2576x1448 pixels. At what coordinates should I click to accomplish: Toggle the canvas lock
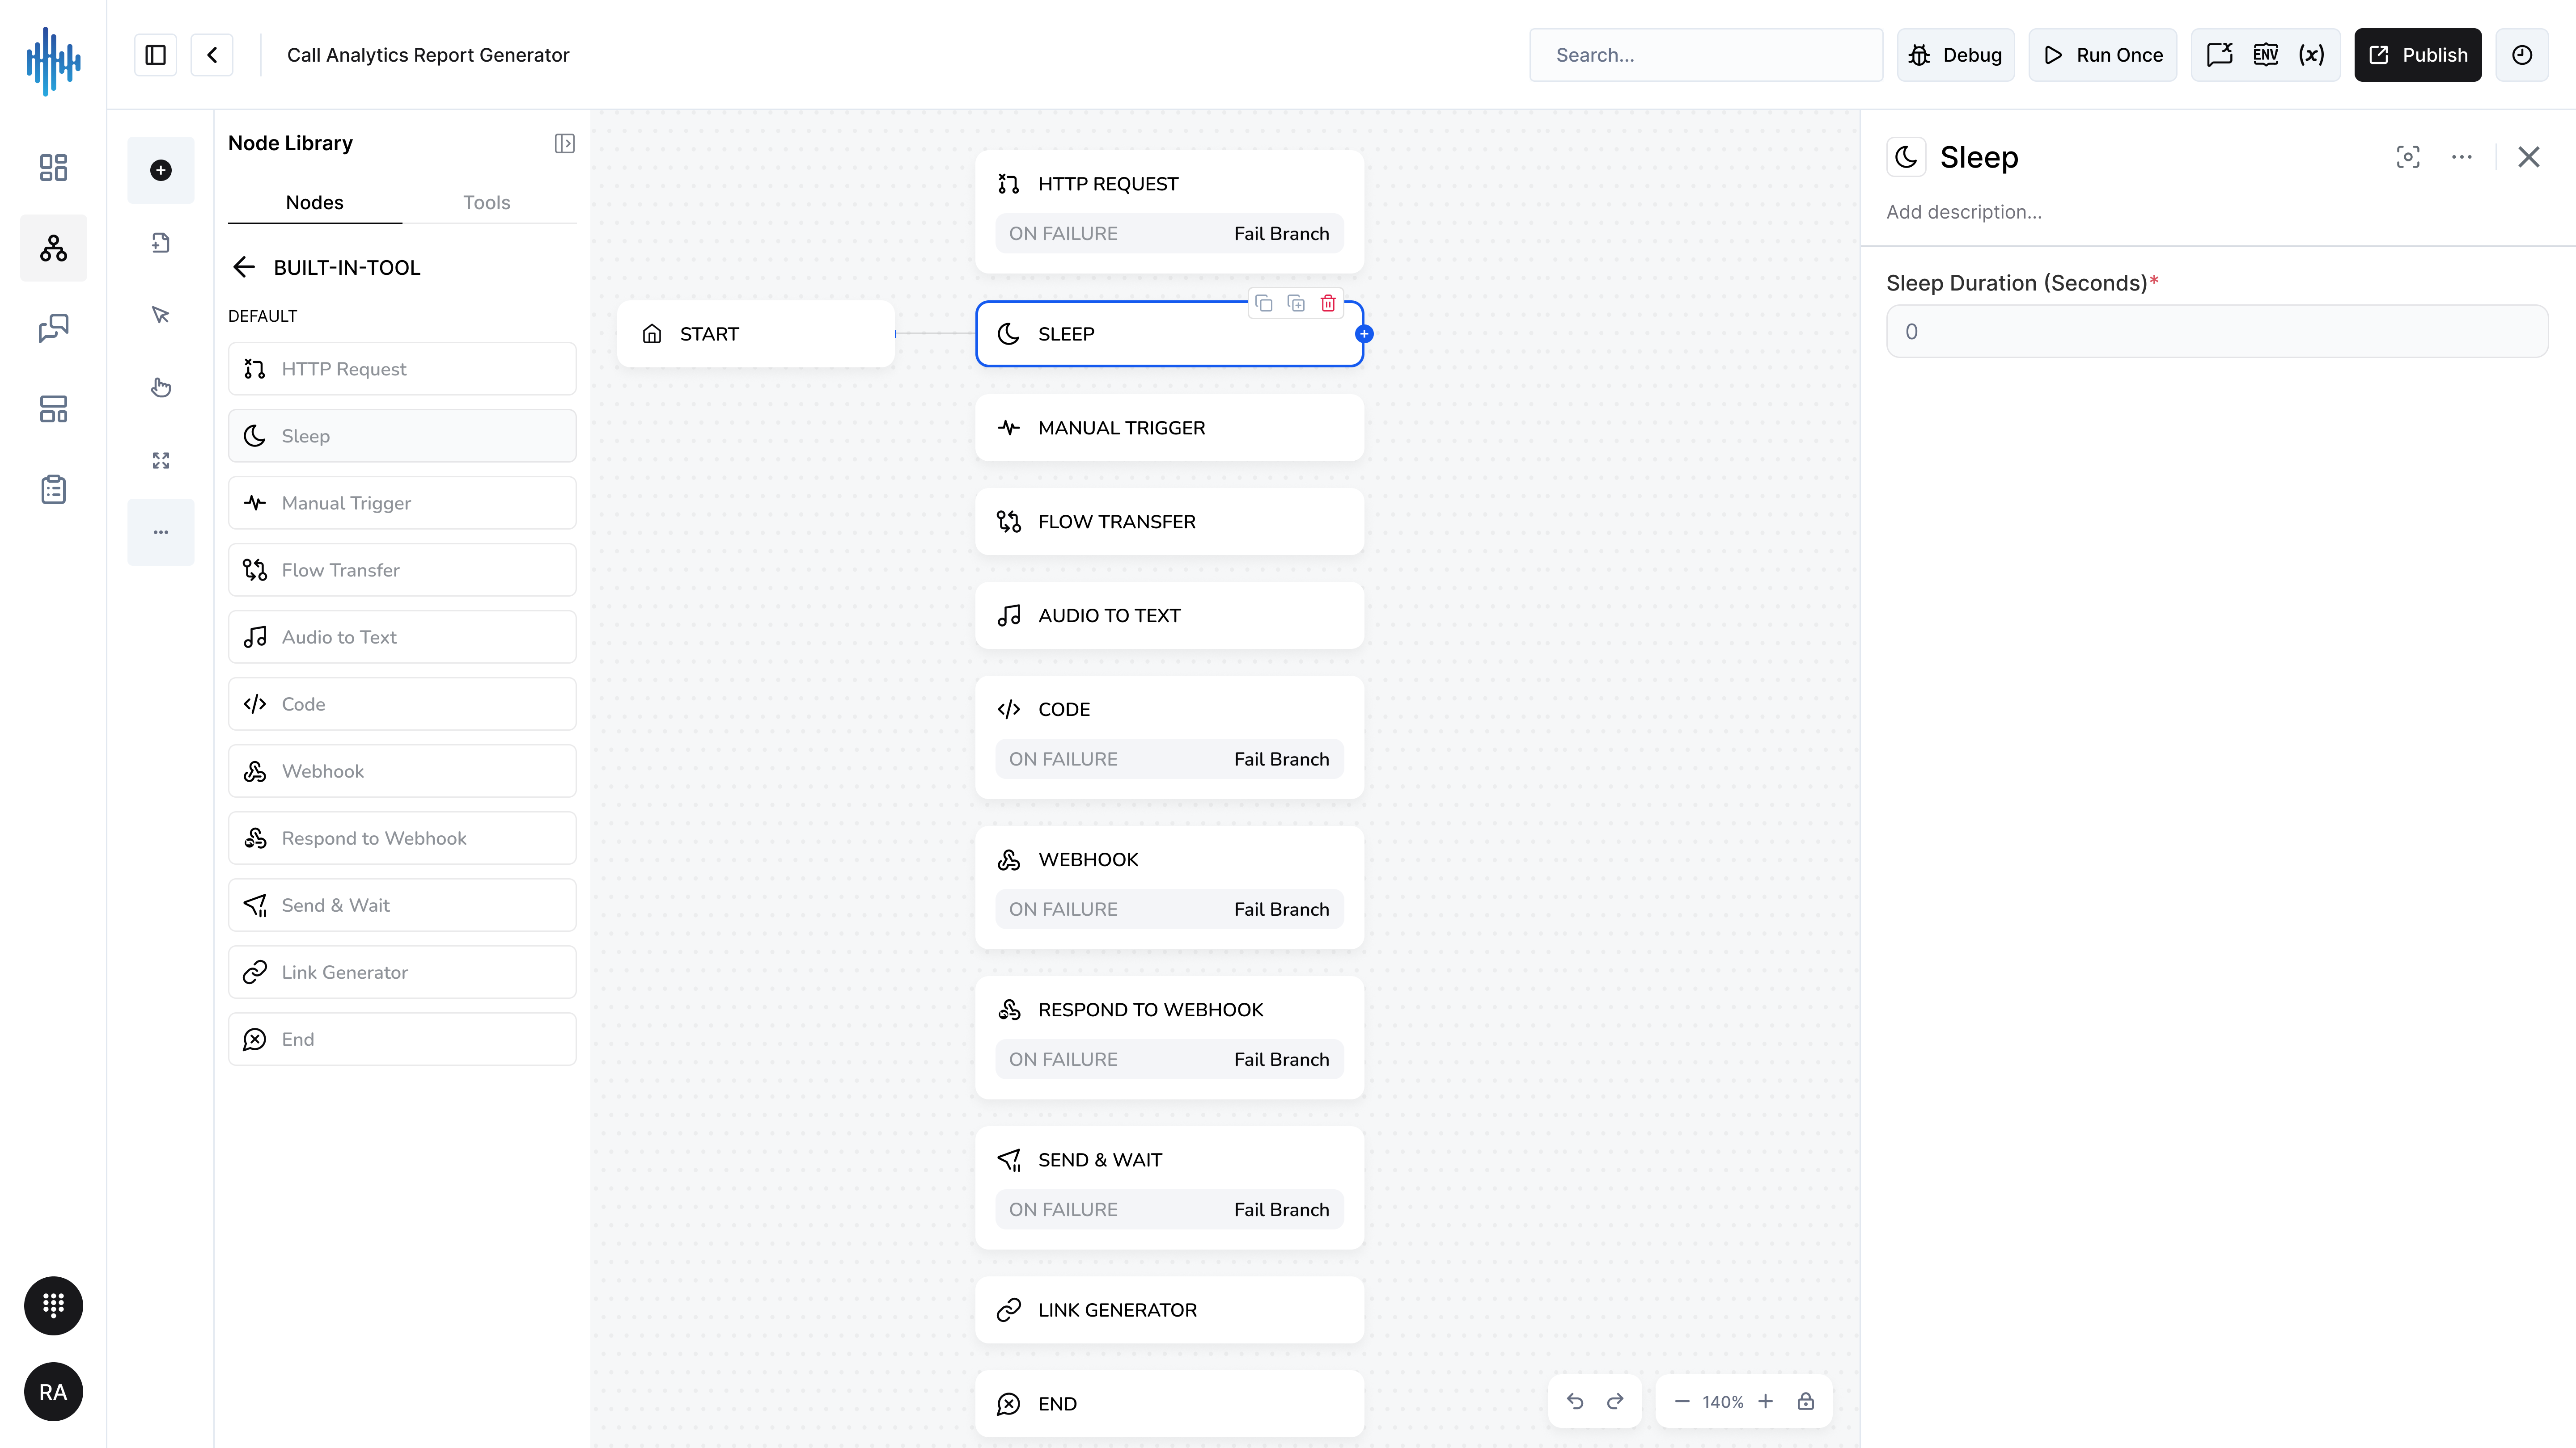(x=1806, y=1401)
